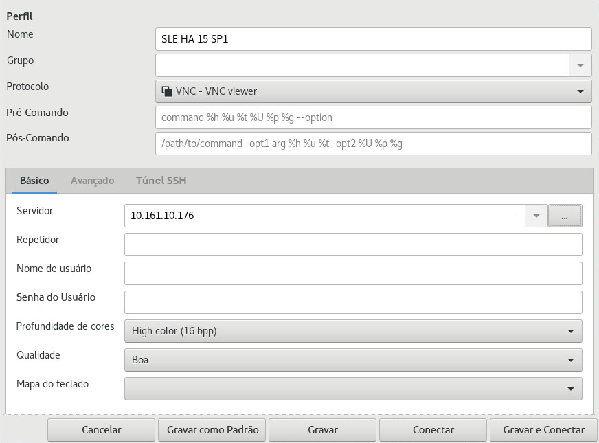Click the Perfil section heading
Image resolution: width=599 pixels, height=443 pixels.
click(19, 16)
